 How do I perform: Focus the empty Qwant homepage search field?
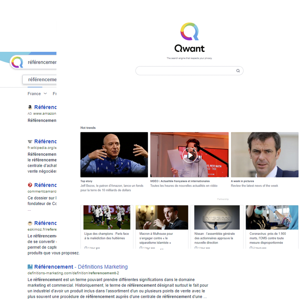[x=189, y=71]
